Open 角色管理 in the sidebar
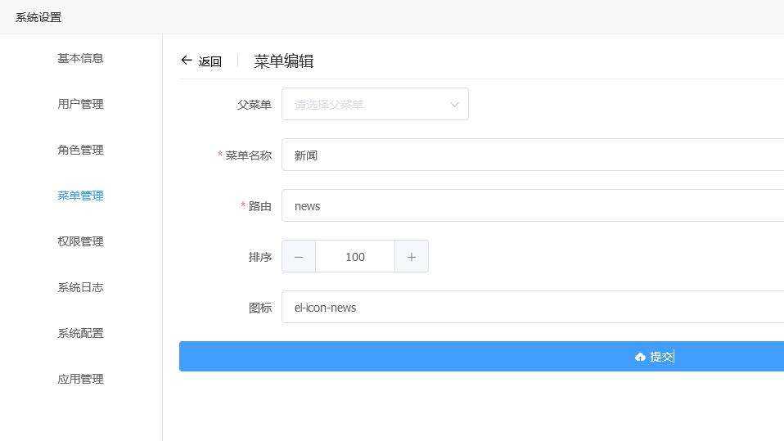Image resolution: width=784 pixels, height=441 pixels. 80,150
